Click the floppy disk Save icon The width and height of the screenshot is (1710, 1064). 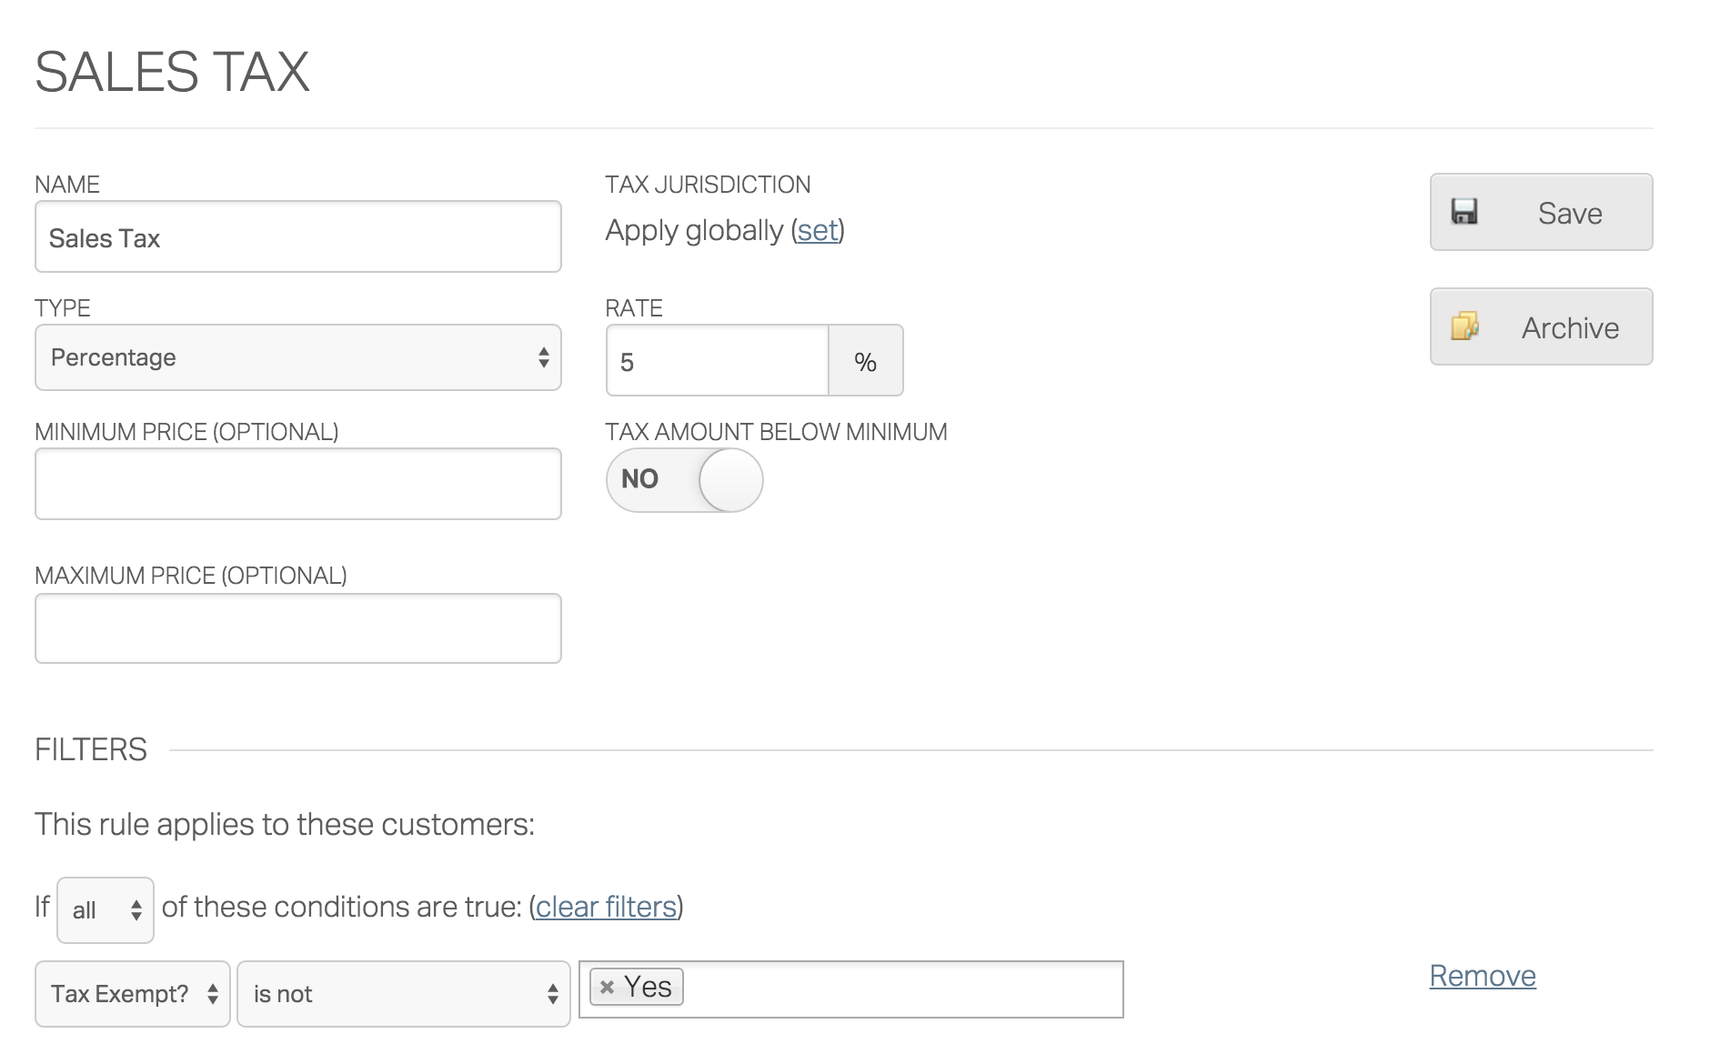tap(1465, 210)
